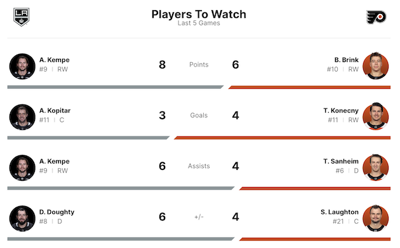Screen dimensions: 400x248
Task: Open A. Kempe's headshot in Points row
Action: pos(22,66)
